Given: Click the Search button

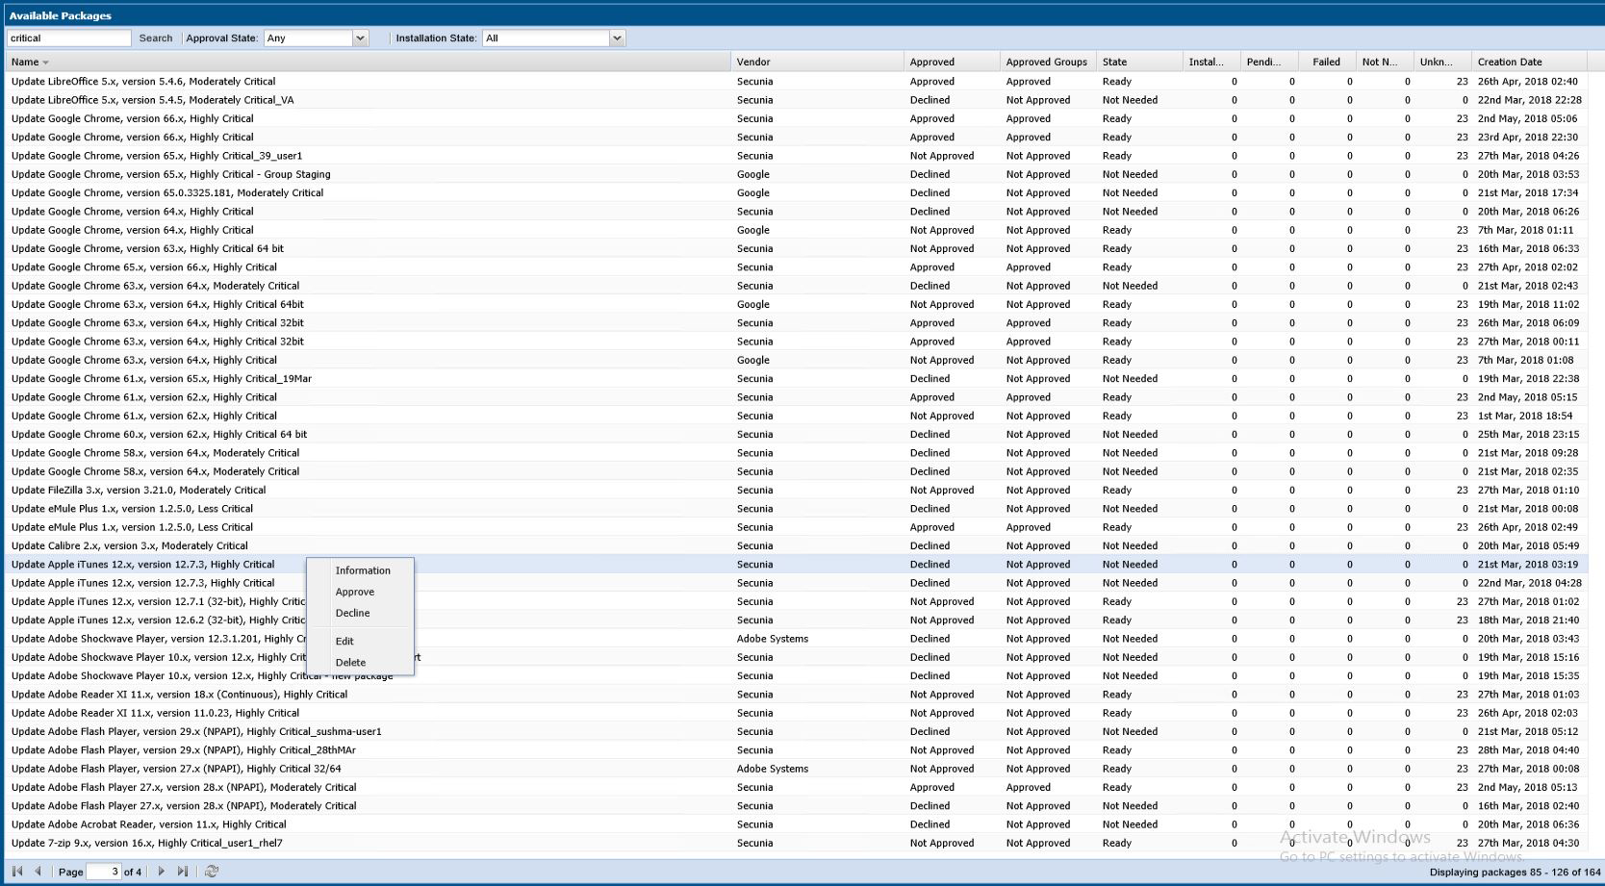Looking at the screenshot, I should pos(156,38).
